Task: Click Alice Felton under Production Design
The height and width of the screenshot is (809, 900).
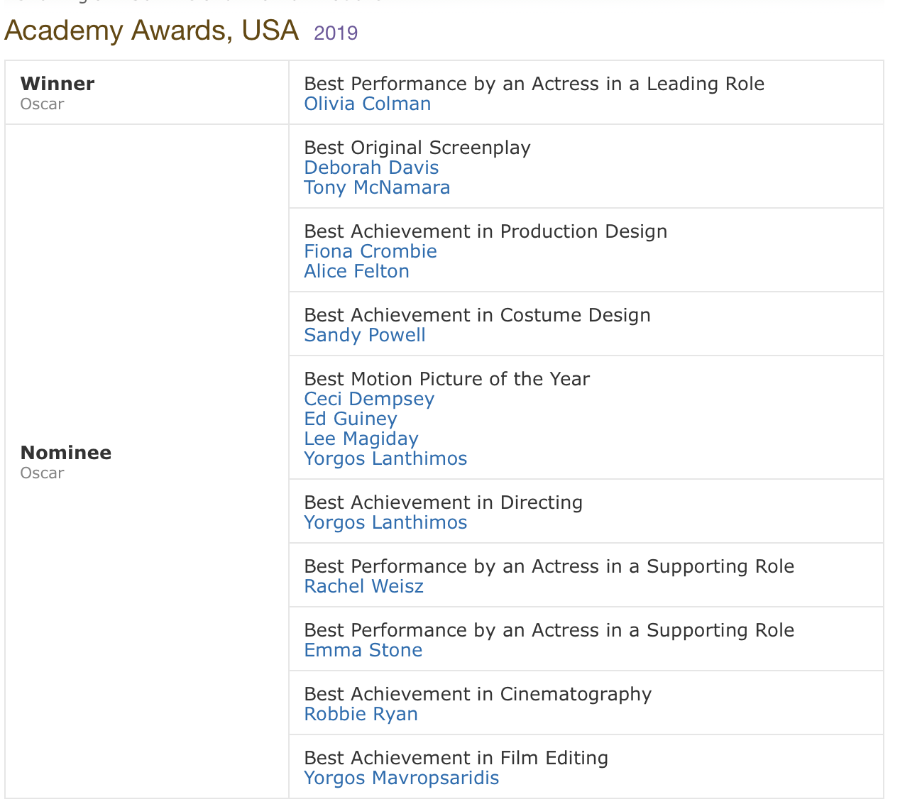Action: point(356,271)
